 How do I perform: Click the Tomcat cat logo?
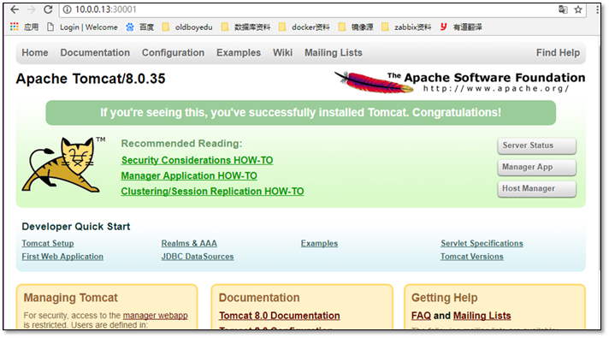tap(63, 164)
